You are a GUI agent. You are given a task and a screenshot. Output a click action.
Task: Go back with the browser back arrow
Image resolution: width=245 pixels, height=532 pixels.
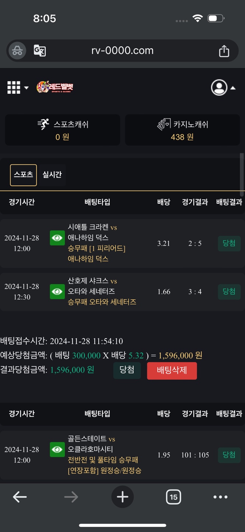(20, 497)
